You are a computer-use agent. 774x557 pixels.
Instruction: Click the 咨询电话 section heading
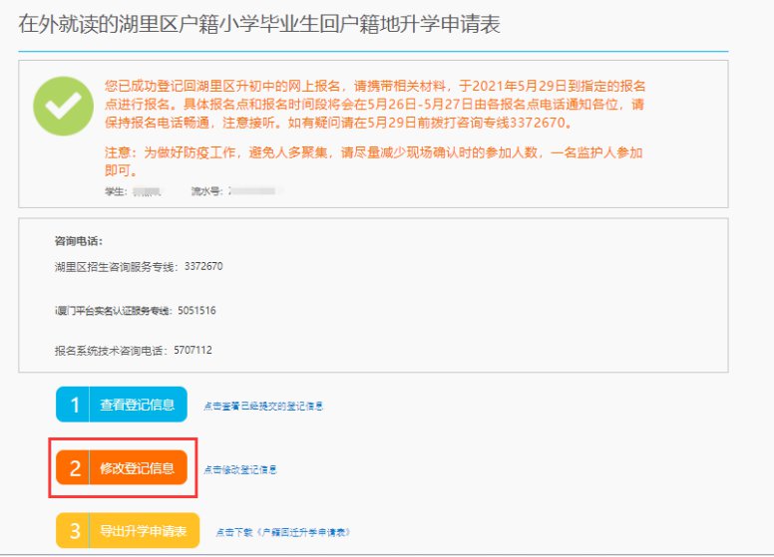[x=79, y=241]
